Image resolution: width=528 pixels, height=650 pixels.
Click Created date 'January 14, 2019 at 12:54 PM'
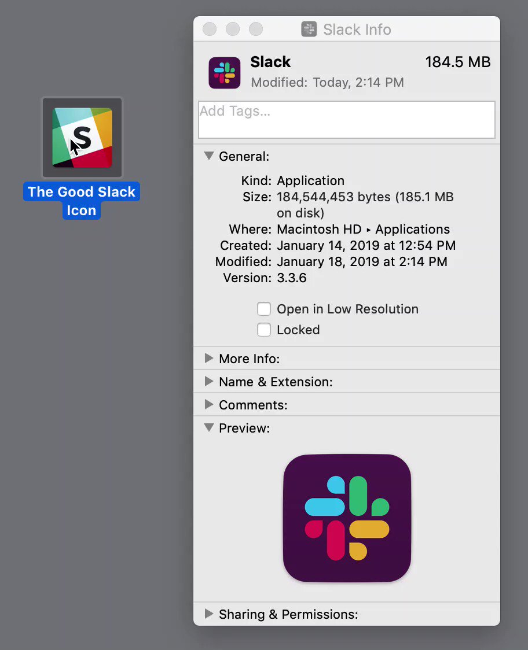click(x=366, y=245)
